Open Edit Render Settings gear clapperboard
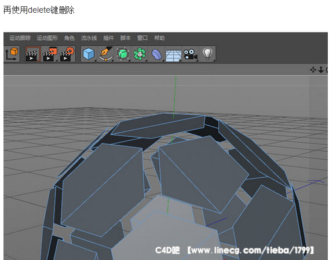329x260 pixels. [67, 54]
